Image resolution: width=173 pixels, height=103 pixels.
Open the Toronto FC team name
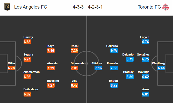(x=149, y=7)
